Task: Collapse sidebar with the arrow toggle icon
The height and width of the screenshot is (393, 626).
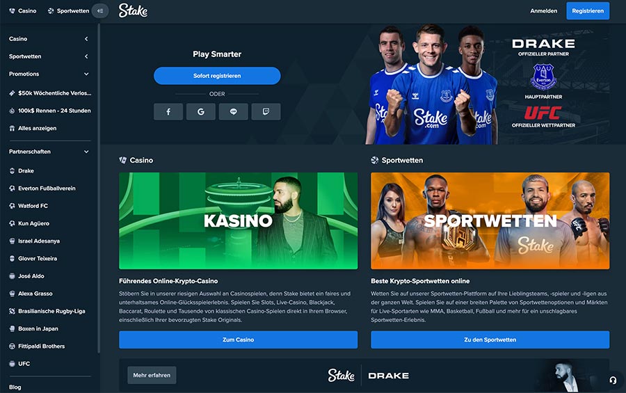Action: click(x=100, y=11)
